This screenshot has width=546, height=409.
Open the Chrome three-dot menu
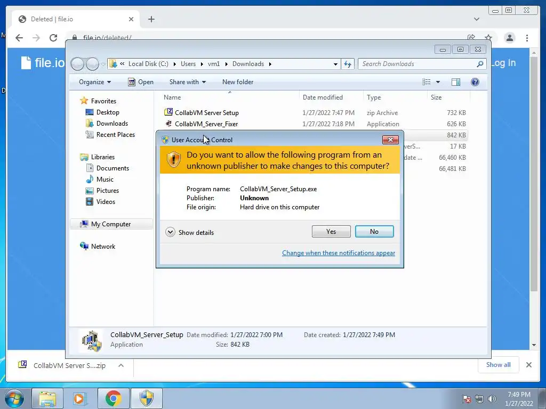[527, 38]
